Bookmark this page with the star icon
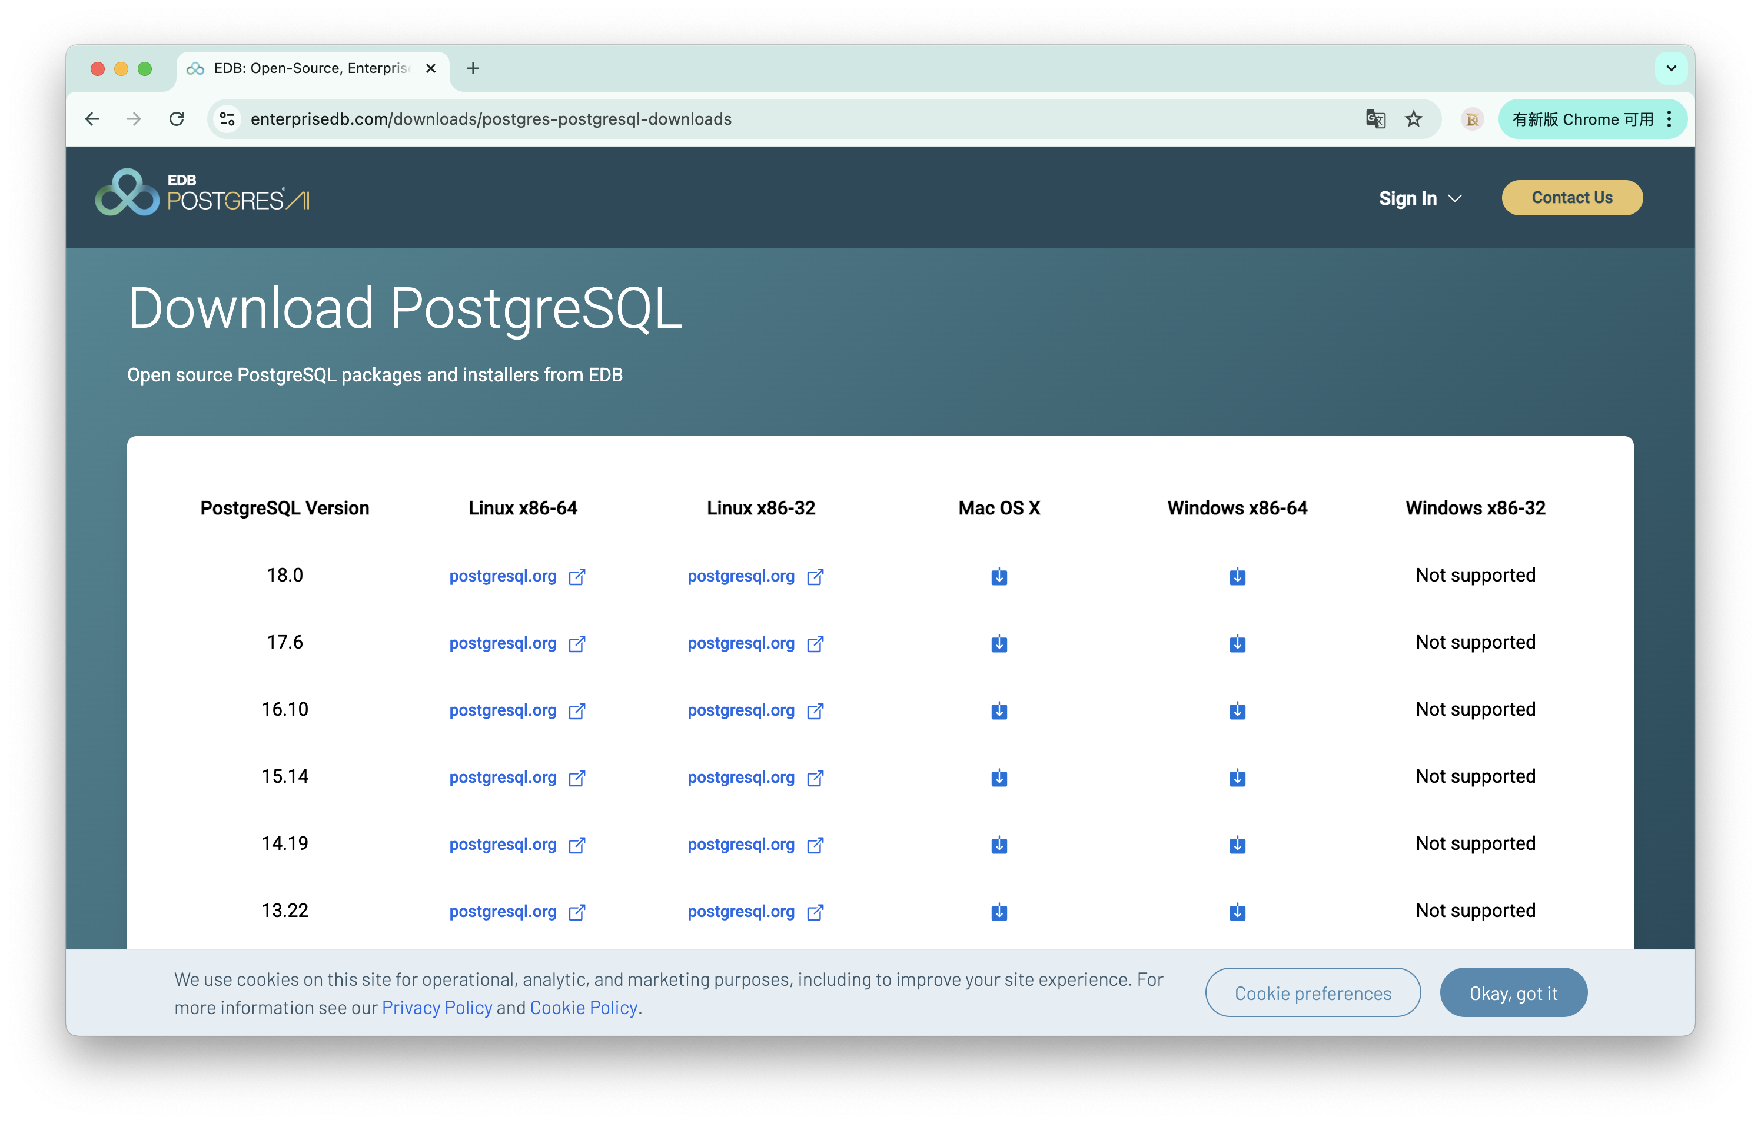This screenshot has height=1123, width=1761. pos(1413,119)
